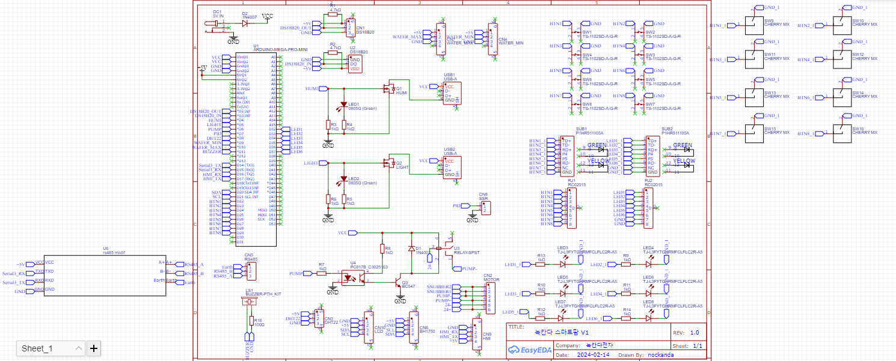Select the CN10 LCD connector
This screenshot has width=896, height=361.
pos(367,328)
